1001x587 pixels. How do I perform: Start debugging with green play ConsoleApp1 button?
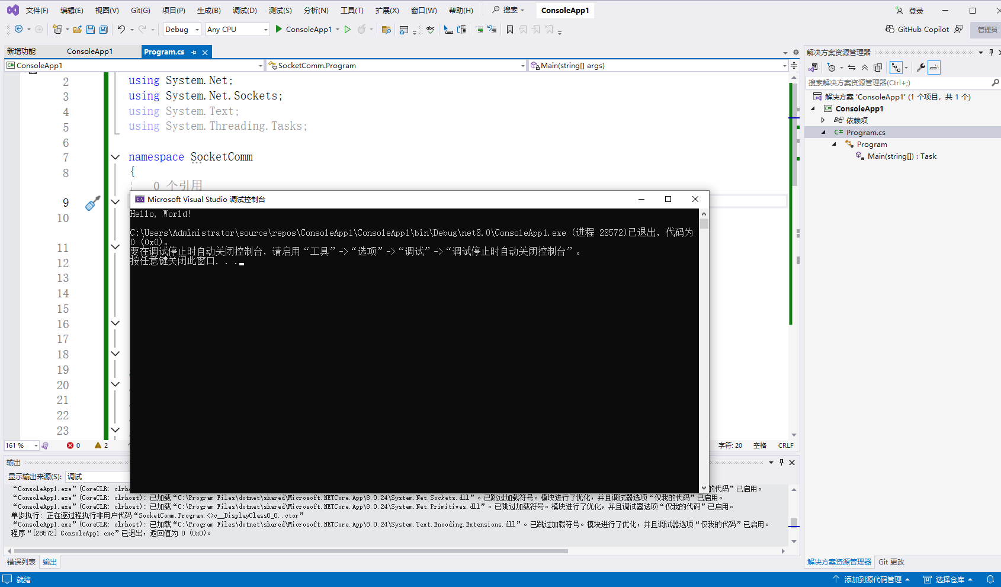303,29
